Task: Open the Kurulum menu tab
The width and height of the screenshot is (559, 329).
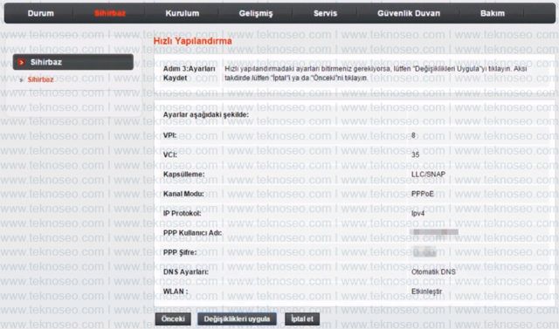Action: (183, 13)
